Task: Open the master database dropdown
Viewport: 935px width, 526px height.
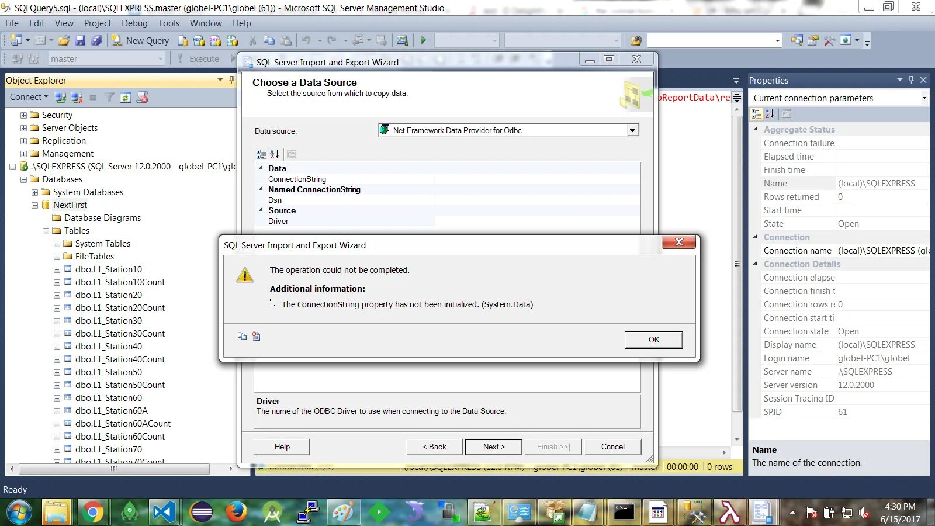Action: point(160,58)
